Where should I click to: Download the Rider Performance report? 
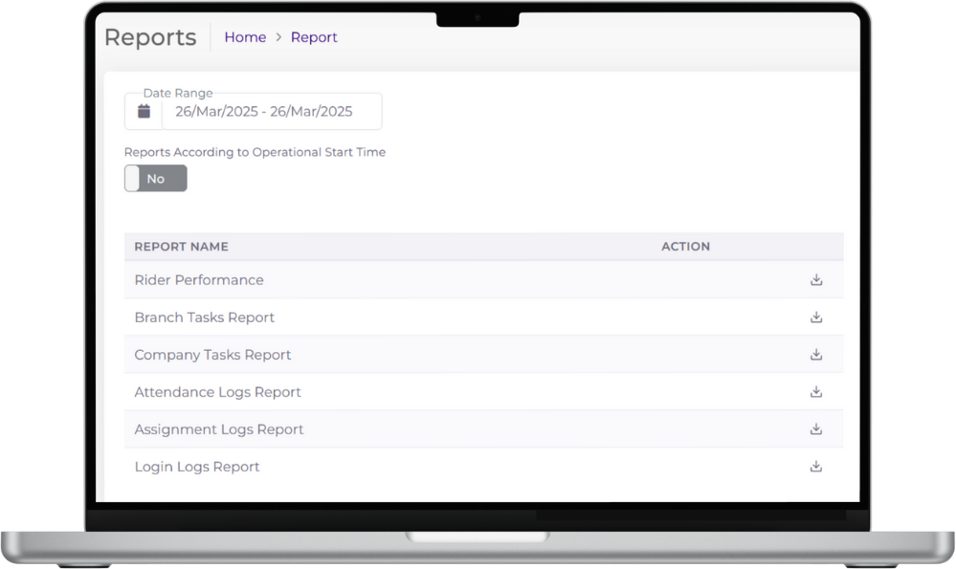[816, 280]
